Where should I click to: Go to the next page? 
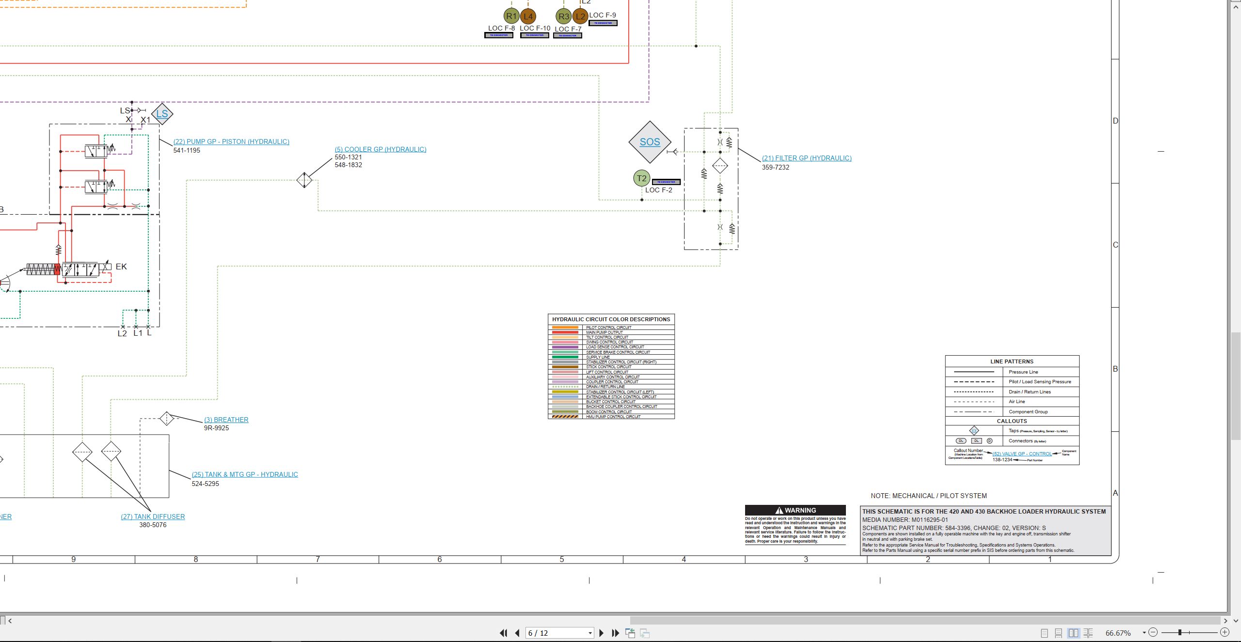(602, 633)
